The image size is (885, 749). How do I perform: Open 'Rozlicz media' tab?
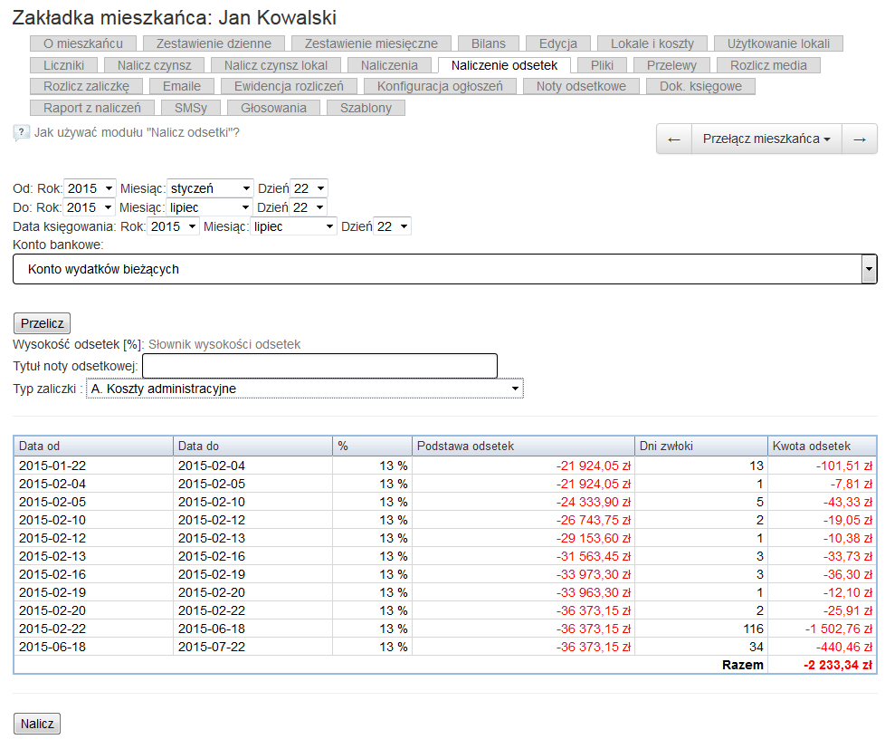[x=769, y=65]
